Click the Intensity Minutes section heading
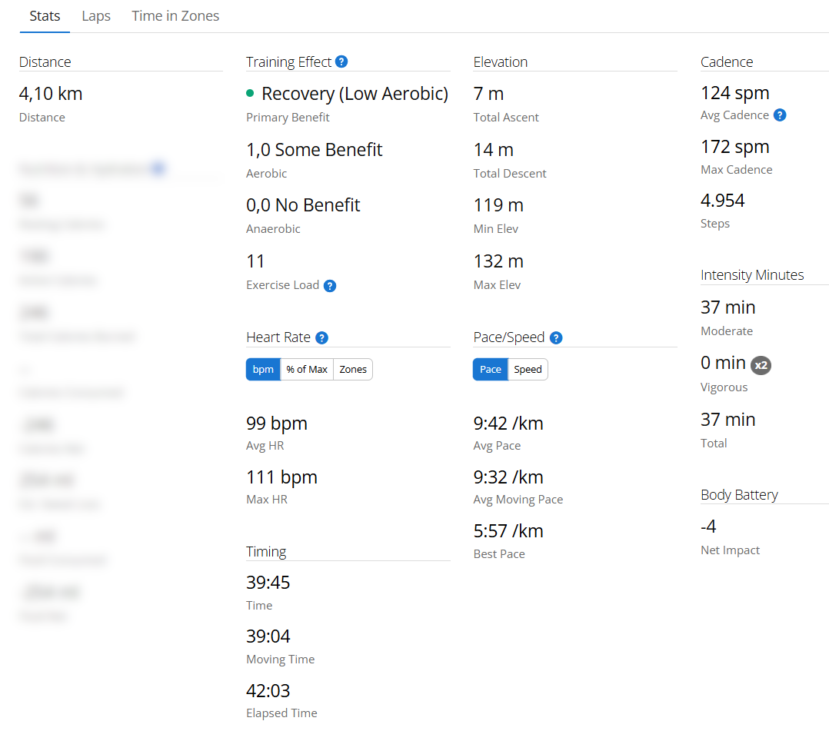Screen dimensions: 829x731 (x=752, y=275)
